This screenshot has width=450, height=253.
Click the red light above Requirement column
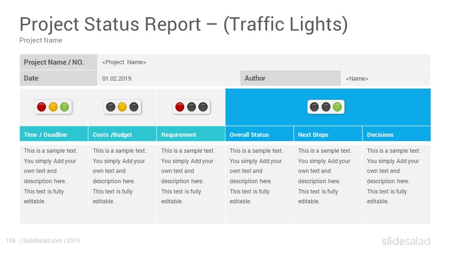pyautogui.click(x=180, y=107)
